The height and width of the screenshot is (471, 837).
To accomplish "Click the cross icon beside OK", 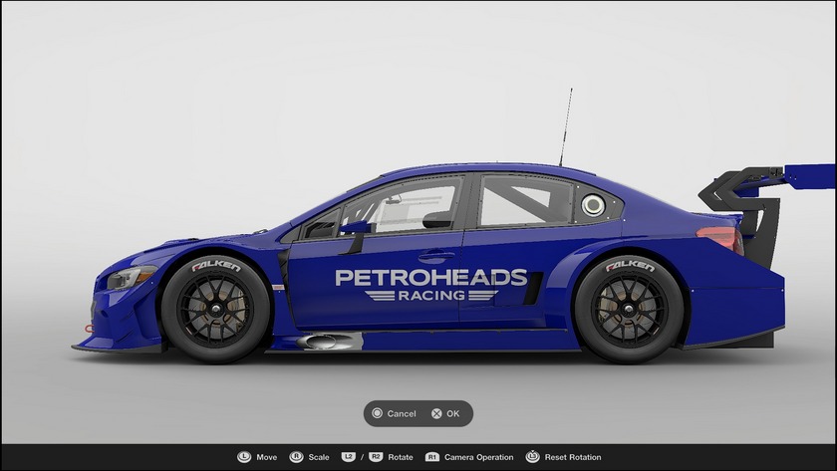I will coord(436,413).
